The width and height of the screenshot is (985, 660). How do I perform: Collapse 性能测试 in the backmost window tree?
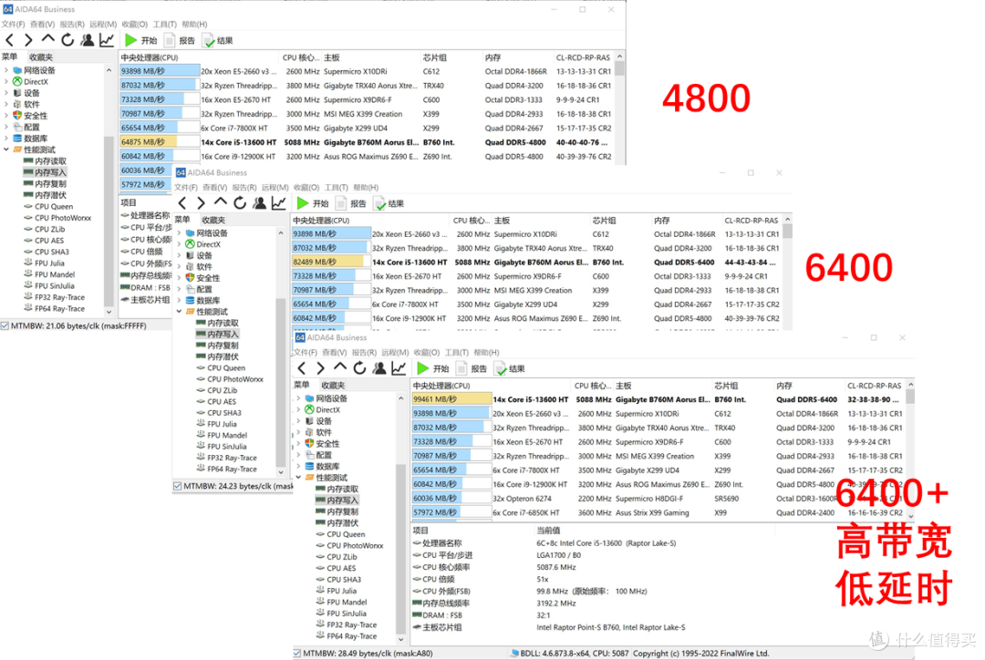[6, 150]
